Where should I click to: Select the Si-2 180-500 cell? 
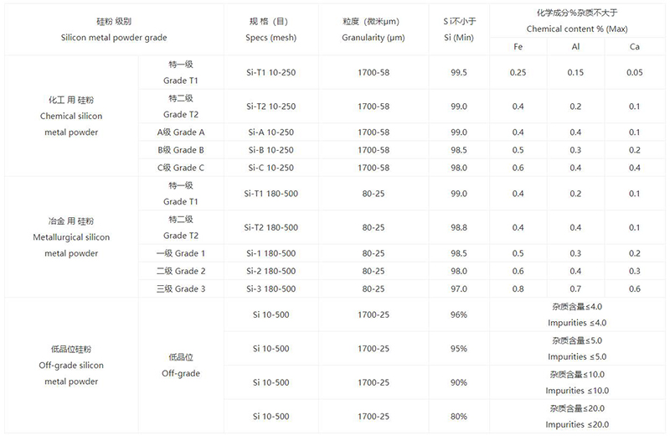click(x=271, y=272)
